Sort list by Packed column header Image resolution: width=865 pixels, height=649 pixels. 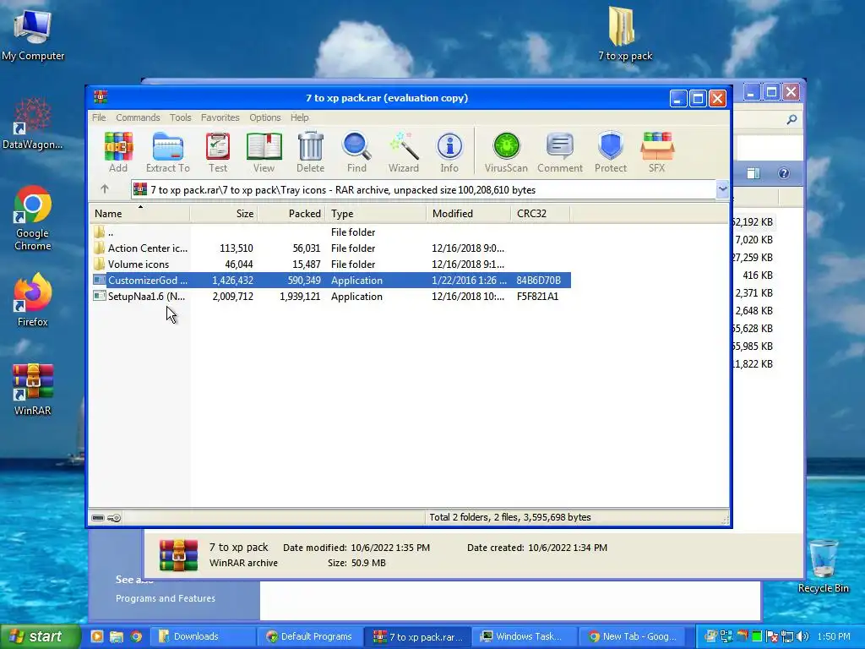pyautogui.click(x=291, y=214)
